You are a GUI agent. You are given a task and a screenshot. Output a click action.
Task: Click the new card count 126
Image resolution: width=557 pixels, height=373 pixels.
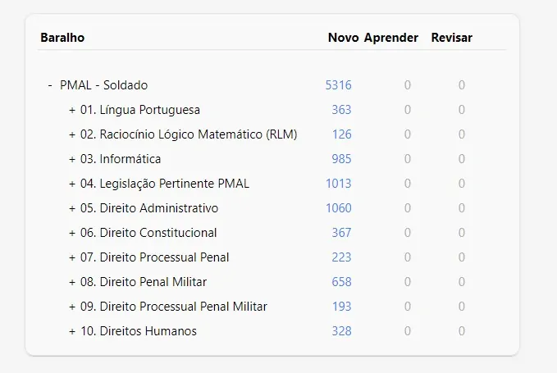click(342, 134)
